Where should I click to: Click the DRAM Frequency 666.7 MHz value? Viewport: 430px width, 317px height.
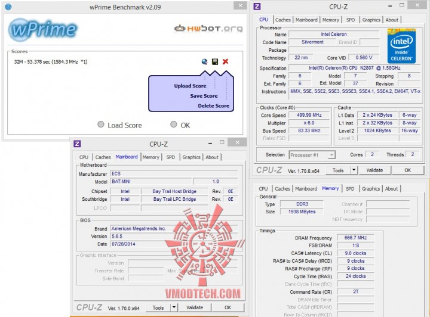point(356,238)
